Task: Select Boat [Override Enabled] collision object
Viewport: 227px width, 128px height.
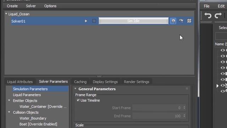Action: click(x=38, y=124)
